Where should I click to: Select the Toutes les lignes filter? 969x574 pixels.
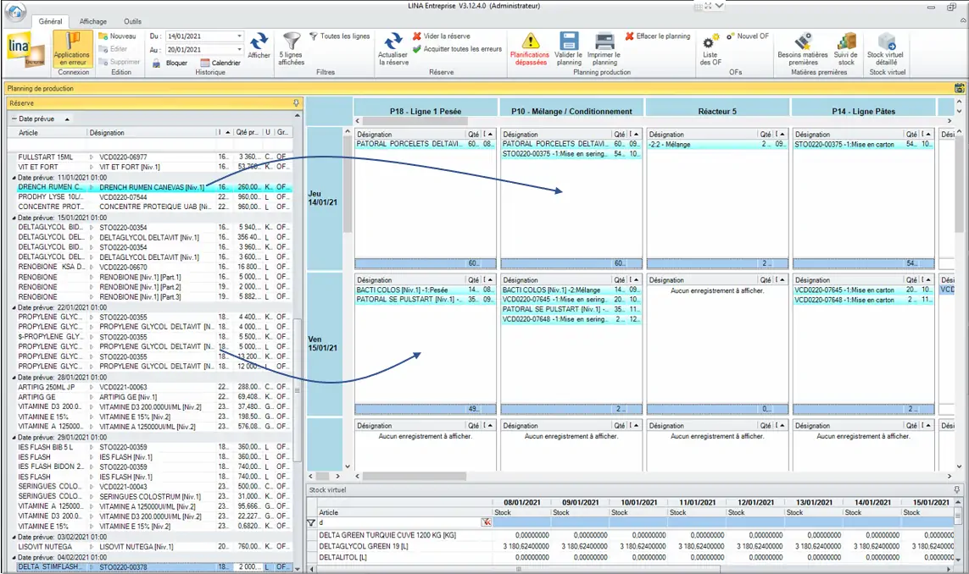click(x=339, y=36)
